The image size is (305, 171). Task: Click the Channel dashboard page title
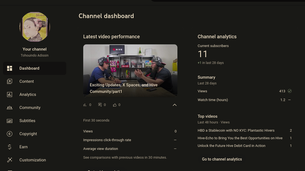106,16
